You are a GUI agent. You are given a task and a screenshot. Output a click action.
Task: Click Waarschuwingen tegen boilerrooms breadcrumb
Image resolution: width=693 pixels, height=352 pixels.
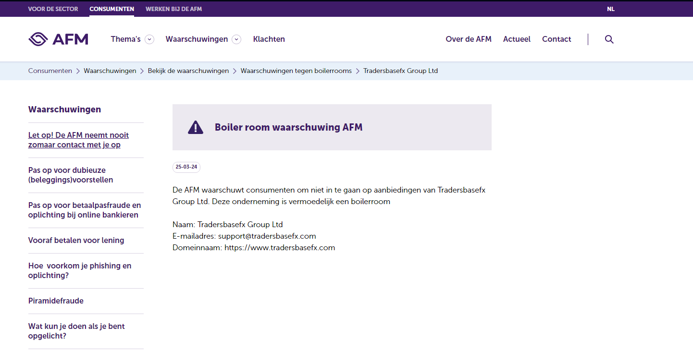[296, 71]
